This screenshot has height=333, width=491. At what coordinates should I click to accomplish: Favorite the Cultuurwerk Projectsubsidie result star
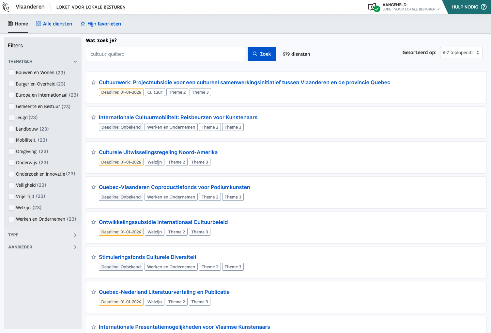(x=94, y=83)
